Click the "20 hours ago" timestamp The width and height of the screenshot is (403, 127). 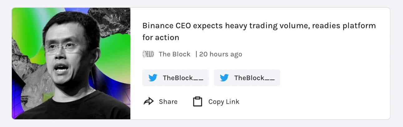pos(221,54)
